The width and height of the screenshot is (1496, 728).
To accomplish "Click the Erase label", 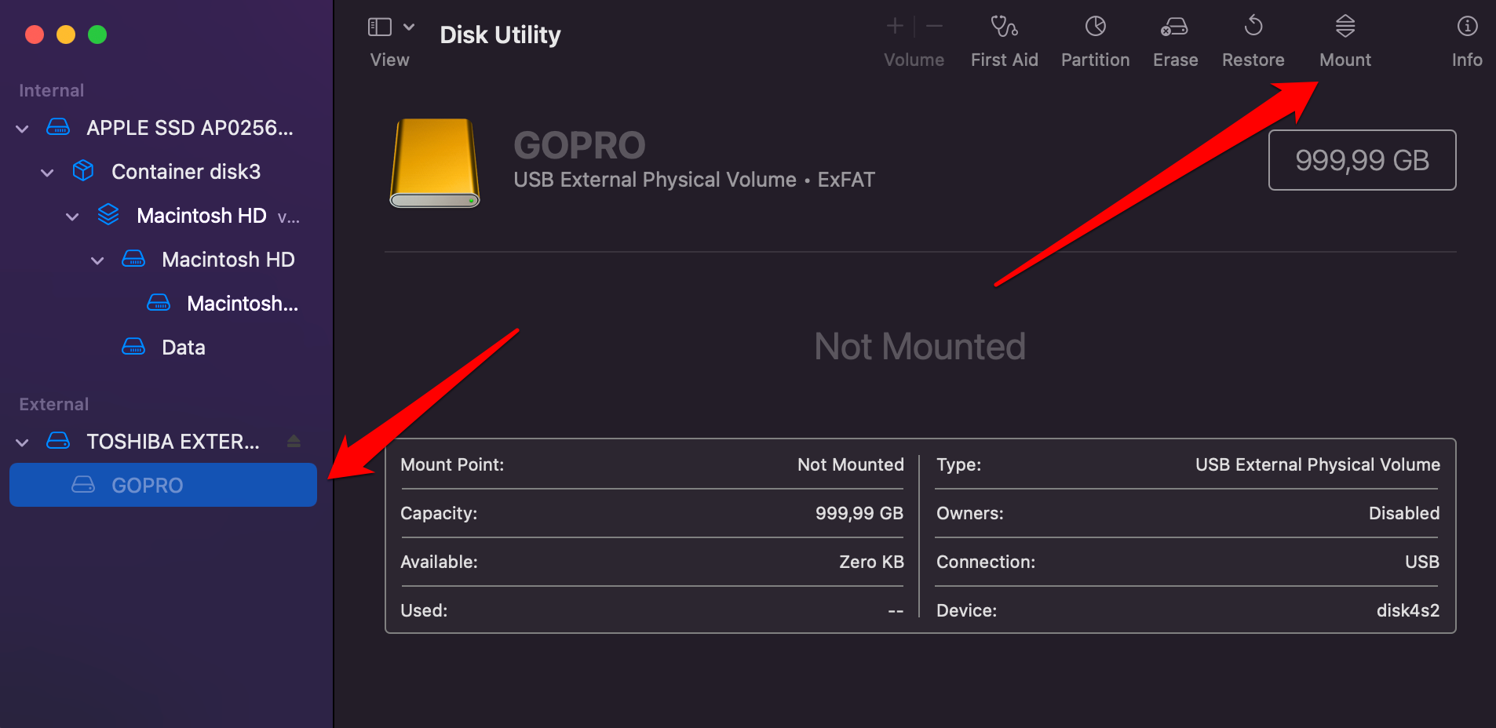I will coord(1175,60).
